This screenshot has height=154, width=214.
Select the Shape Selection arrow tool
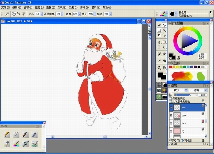click(164, 47)
